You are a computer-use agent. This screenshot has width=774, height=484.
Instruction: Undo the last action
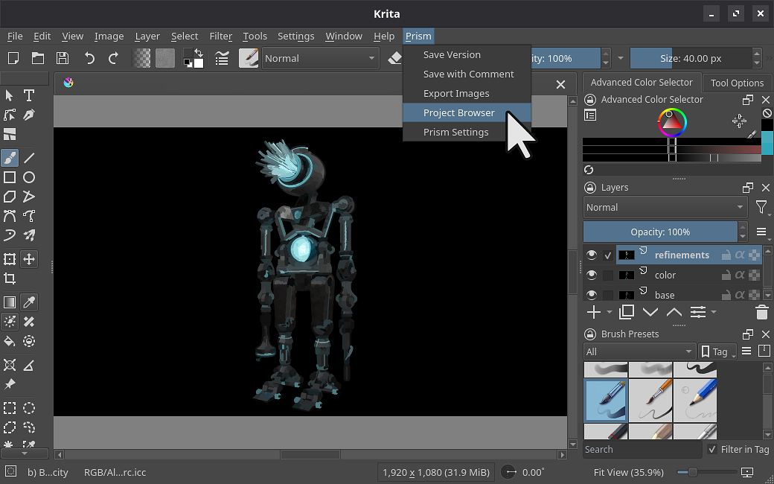89,58
